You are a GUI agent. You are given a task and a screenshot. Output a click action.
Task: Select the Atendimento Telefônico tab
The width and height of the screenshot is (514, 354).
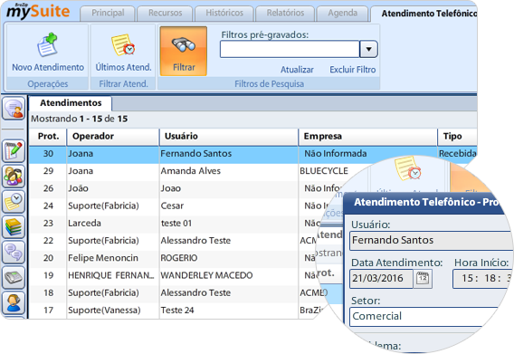[424, 14]
